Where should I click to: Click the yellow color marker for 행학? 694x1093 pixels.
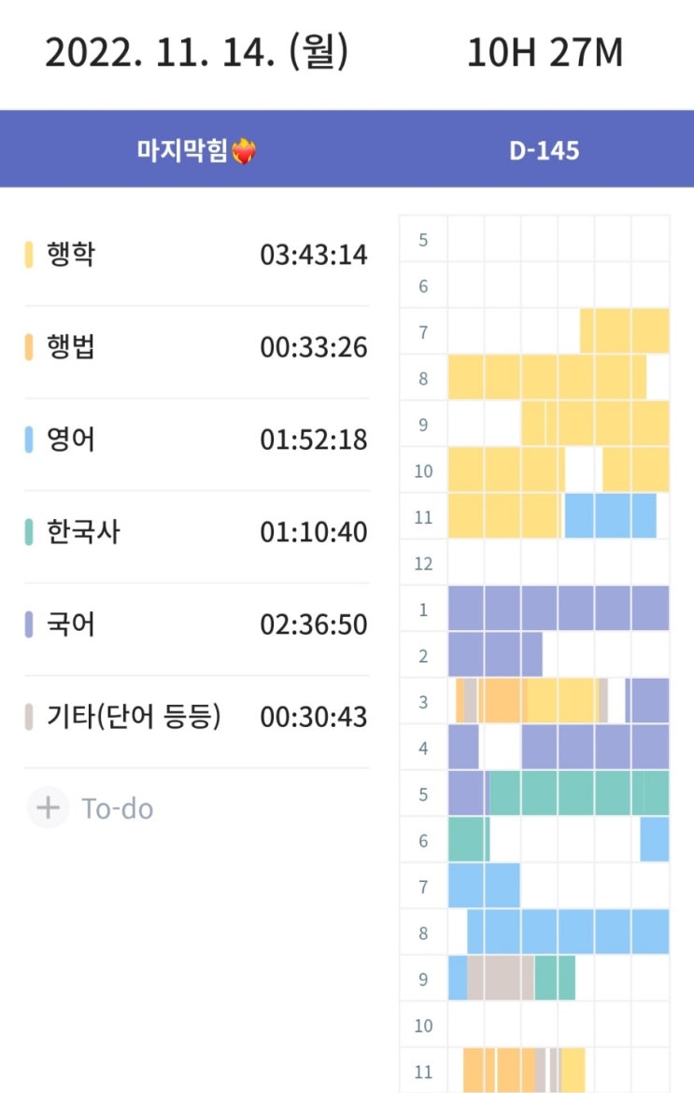[29, 255]
